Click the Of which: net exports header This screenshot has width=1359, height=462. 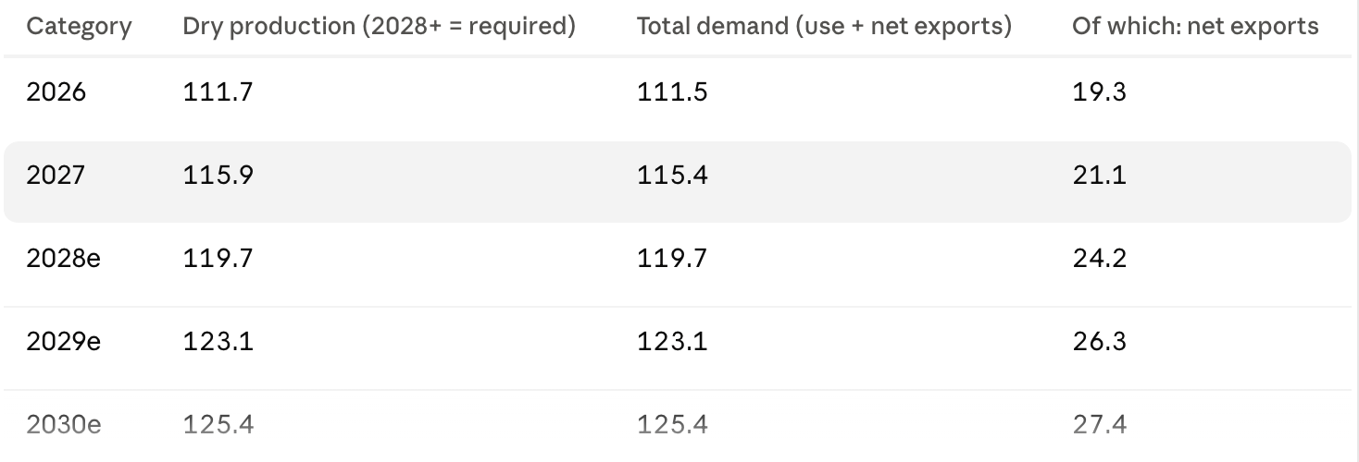point(1195,27)
